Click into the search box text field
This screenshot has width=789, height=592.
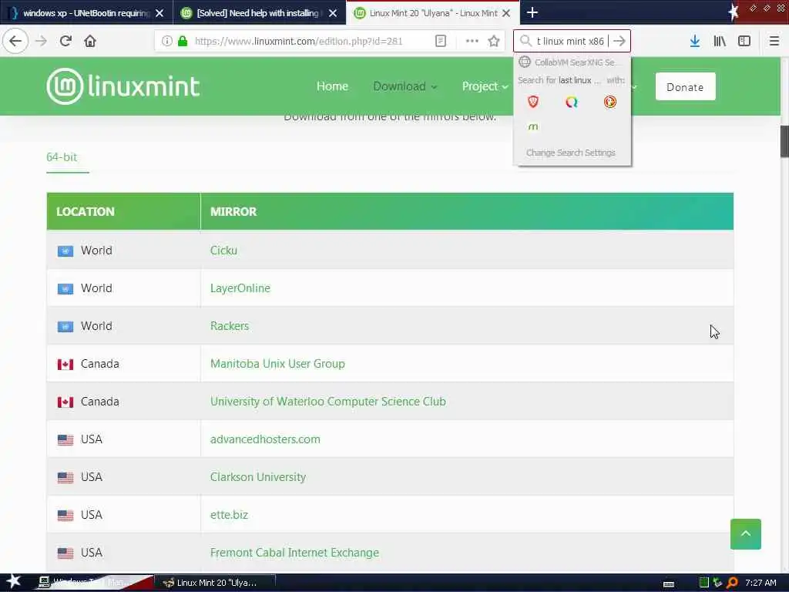pyautogui.click(x=571, y=41)
